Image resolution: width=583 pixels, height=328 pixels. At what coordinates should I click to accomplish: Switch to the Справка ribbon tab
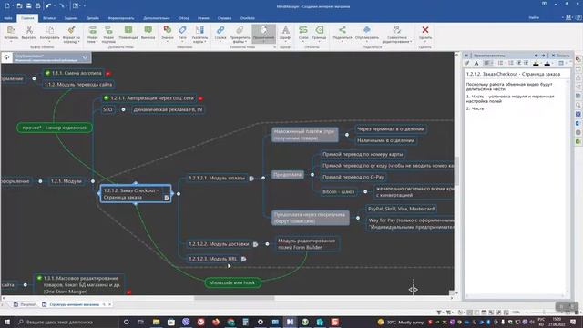pyautogui.click(x=224, y=18)
